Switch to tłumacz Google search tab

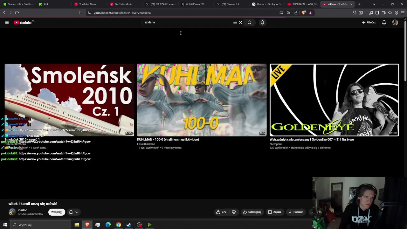click(266, 4)
